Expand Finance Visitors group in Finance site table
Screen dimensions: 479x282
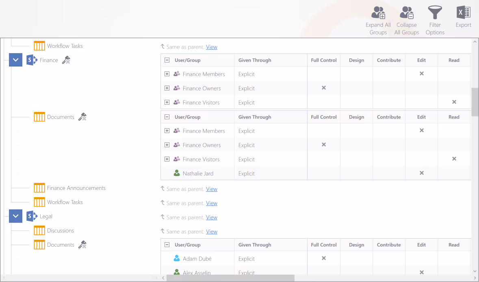(x=167, y=102)
